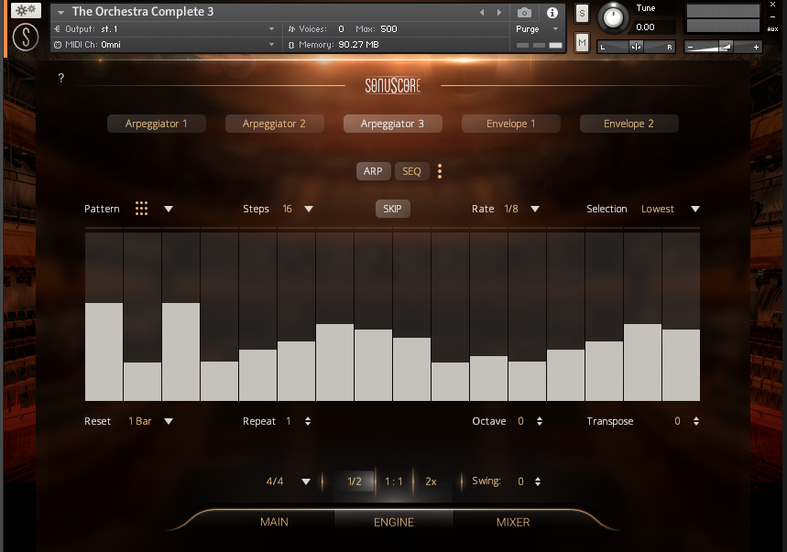Image resolution: width=787 pixels, height=552 pixels.
Task: Click the camera snapshot icon
Action: (524, 13)
